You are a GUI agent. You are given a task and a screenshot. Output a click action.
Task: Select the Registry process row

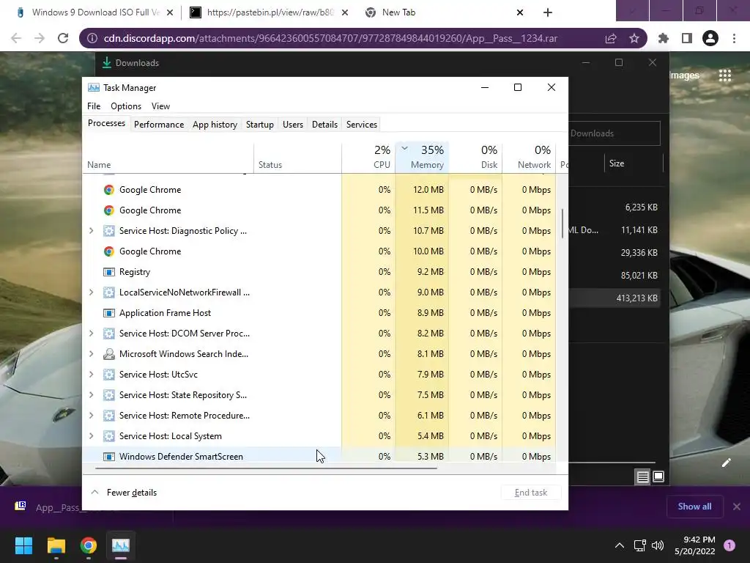pyautogui.click(x=319, y=272)
